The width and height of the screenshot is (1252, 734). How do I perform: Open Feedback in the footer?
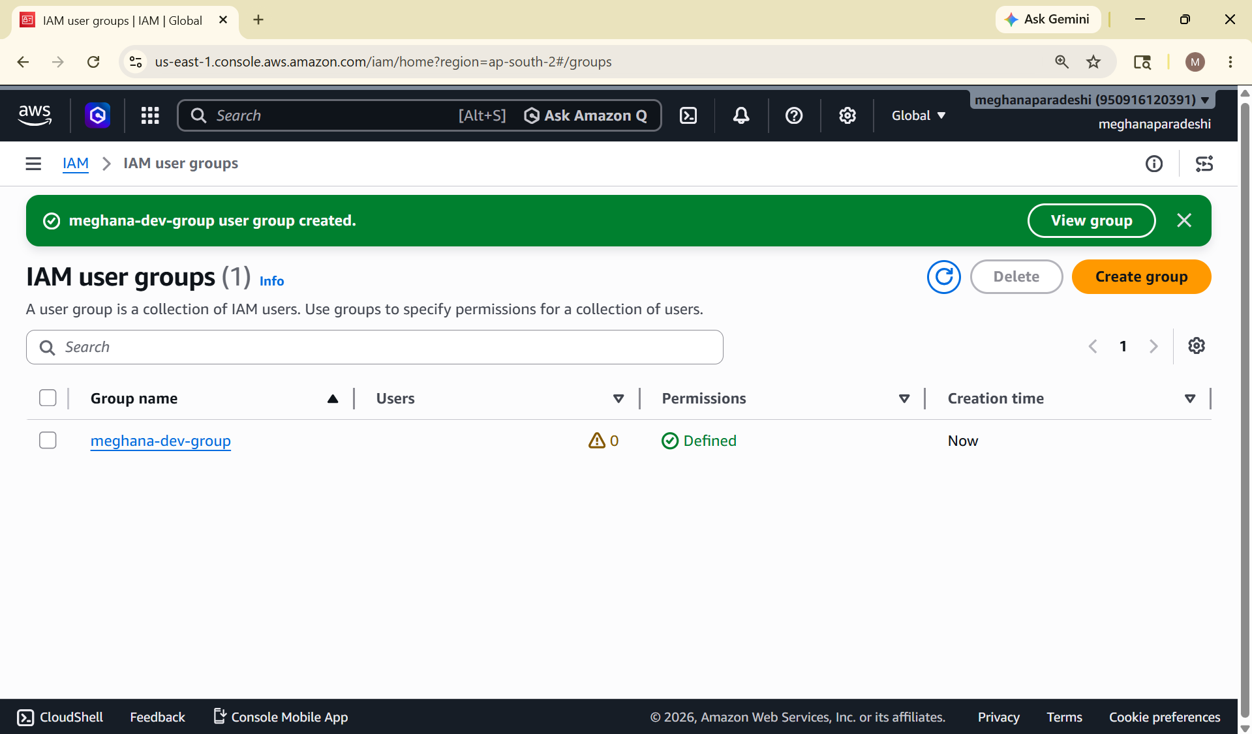click(x=157, y=717)
